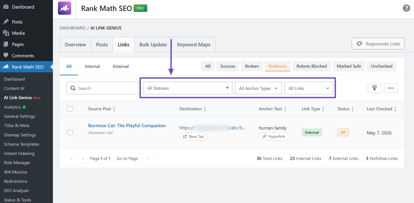Viewport: 414px width, 203px height.
Task: Filter links by Broken status
Action: [x=252, y=66]
